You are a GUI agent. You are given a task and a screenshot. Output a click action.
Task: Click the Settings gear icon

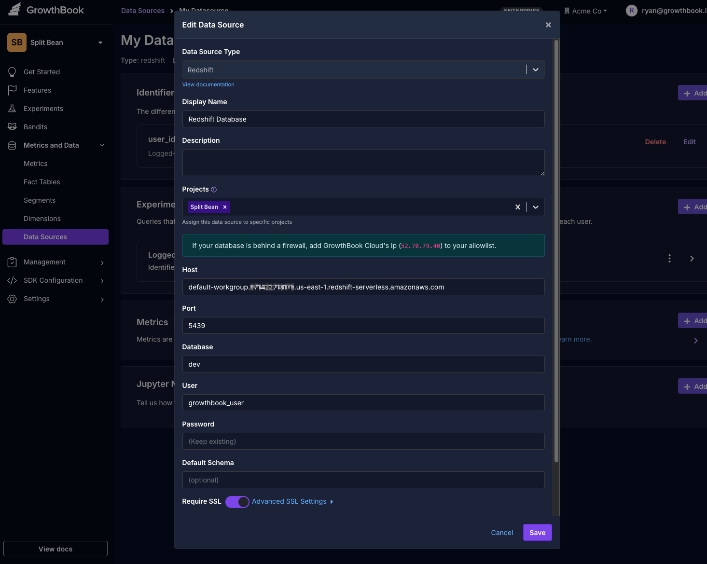[x=12, y=299]
